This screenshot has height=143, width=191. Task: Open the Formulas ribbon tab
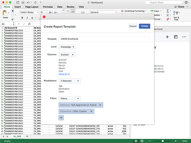click(x=48, y=7)
